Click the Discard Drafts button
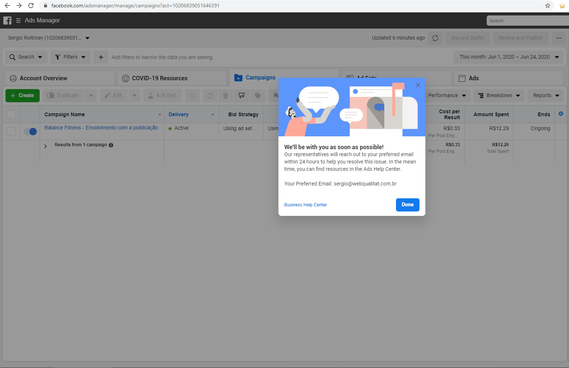The width and height of the screenshot is (569, 368). coord(468,38)
